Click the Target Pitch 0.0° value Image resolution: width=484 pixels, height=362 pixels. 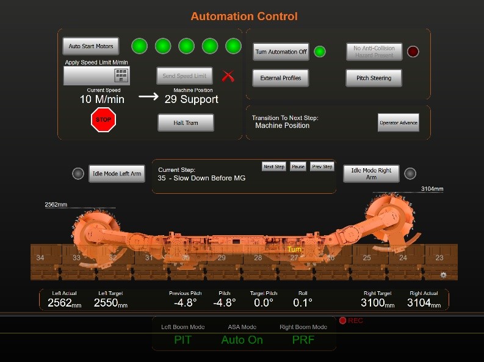[x=264, y=303]
